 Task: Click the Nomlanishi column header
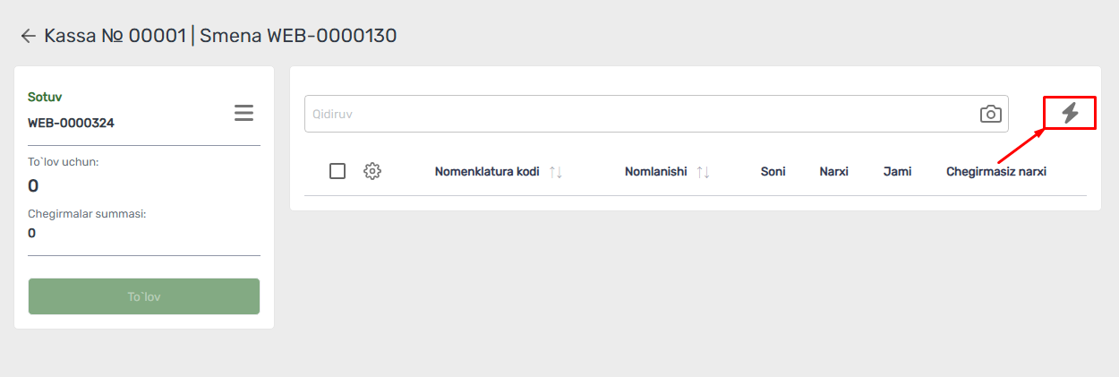click(655, 172)
